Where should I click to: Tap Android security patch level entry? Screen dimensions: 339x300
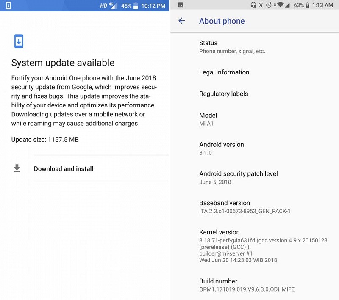click(255, 178)
